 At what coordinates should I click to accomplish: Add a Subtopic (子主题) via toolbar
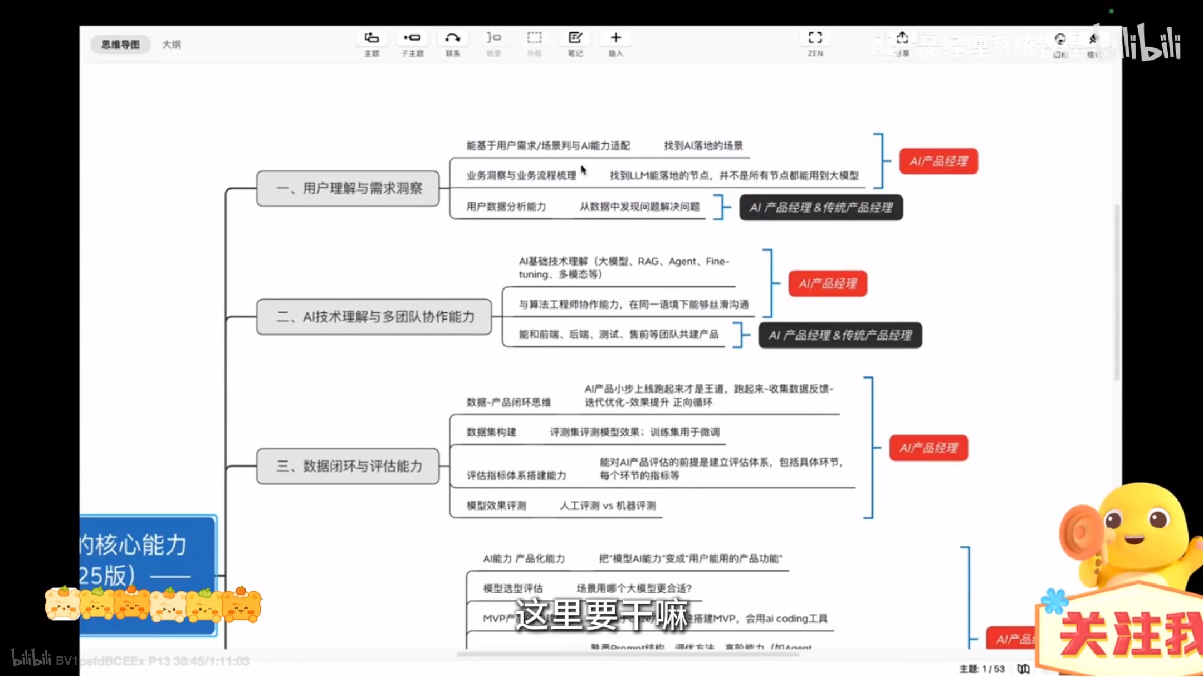point(412,38)
